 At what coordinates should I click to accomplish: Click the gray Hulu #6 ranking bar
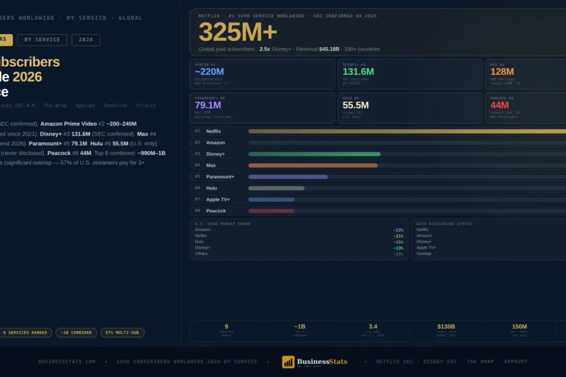coord(276,188)
